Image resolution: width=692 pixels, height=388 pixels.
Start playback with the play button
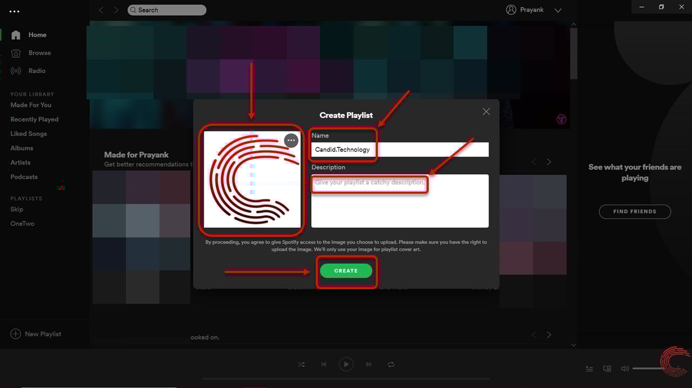(346, 365)
